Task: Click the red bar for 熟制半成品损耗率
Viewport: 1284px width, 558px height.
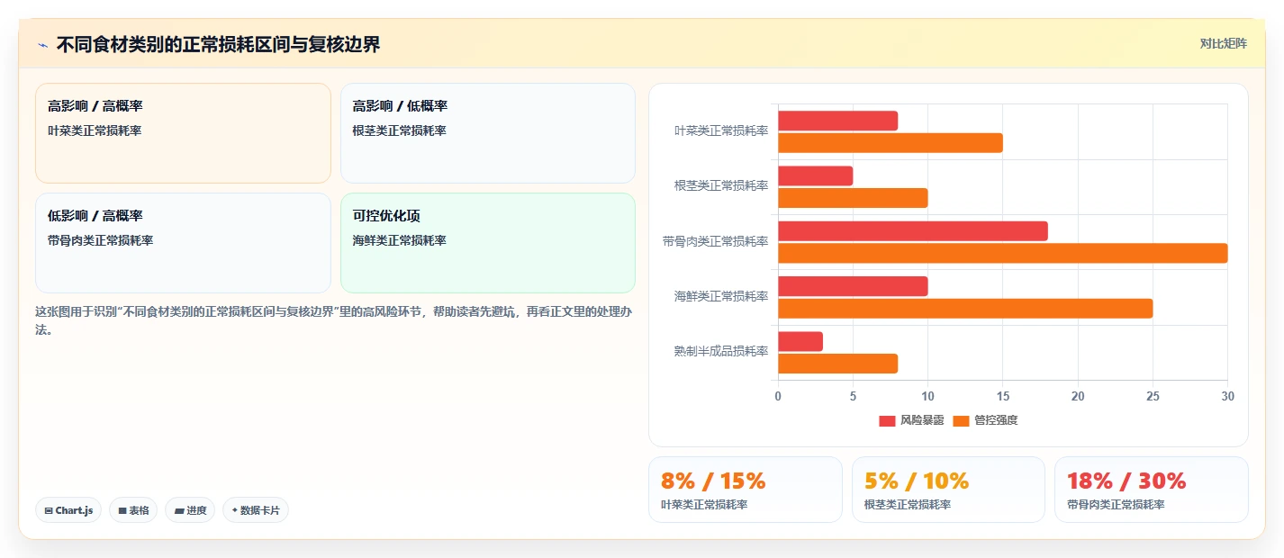Action: coord(800,341)
